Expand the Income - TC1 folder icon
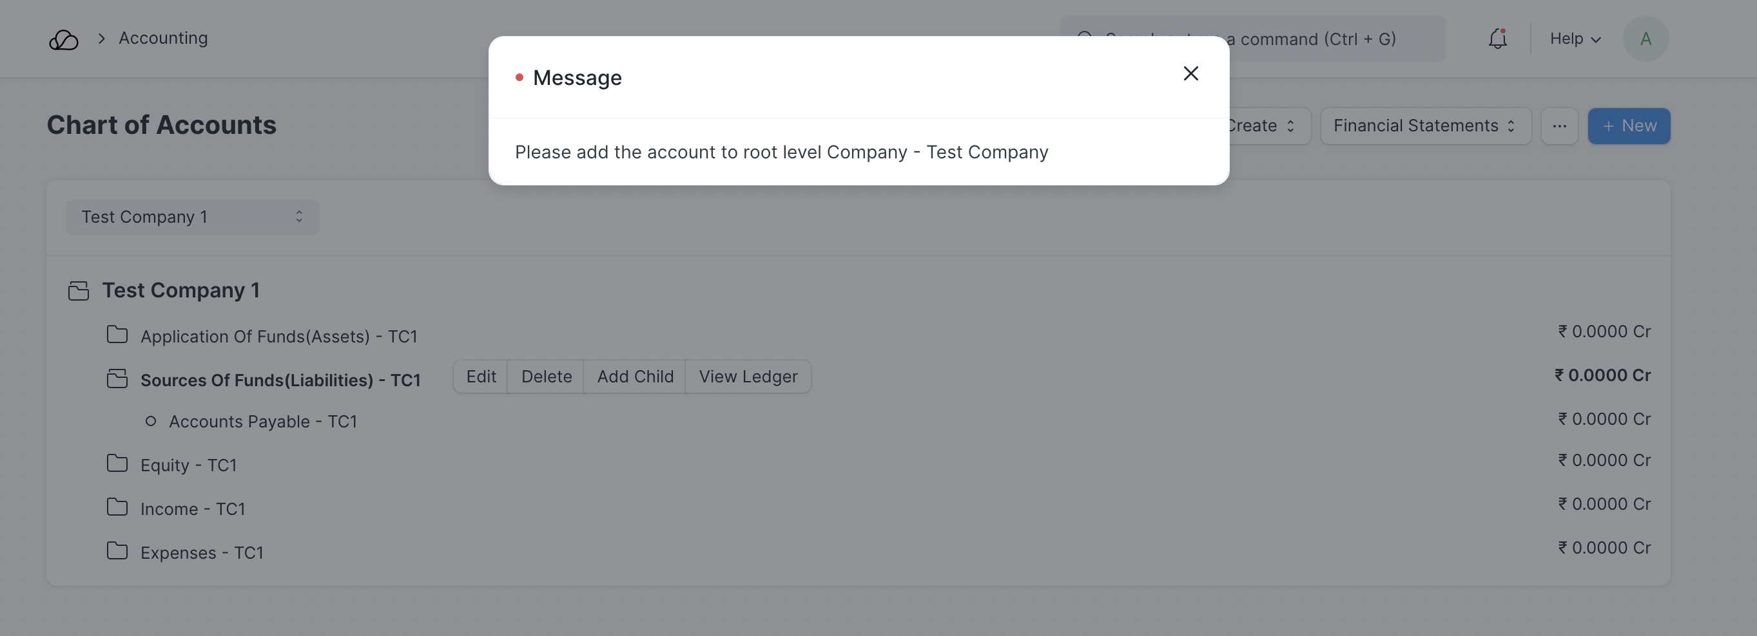1757x636 pixels. 117,508
